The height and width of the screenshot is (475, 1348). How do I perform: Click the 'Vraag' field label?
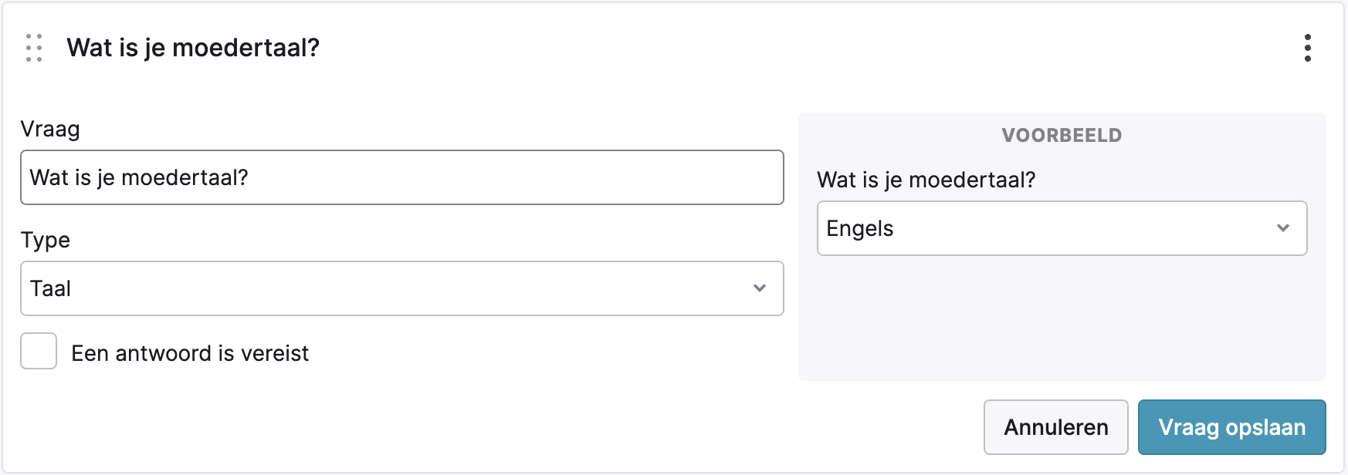tap(50, 129)
